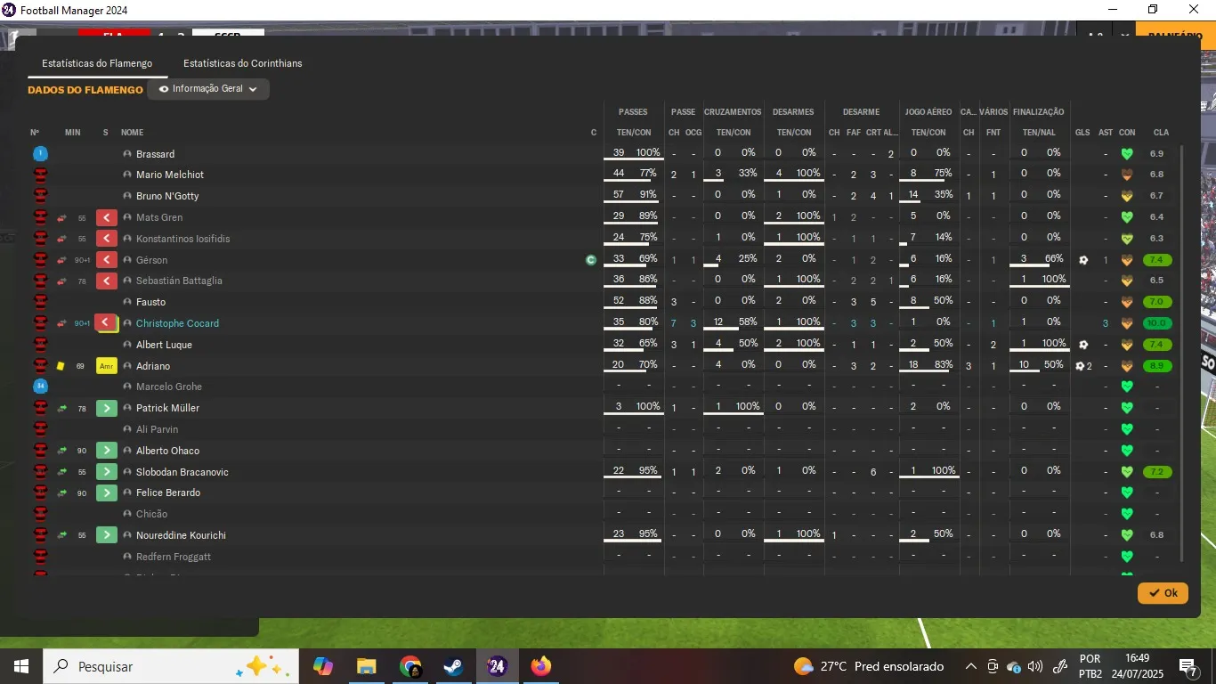Sort by the CRUZAMENTOS column header
1216x684 pixels.
click(x=733, y=112)
